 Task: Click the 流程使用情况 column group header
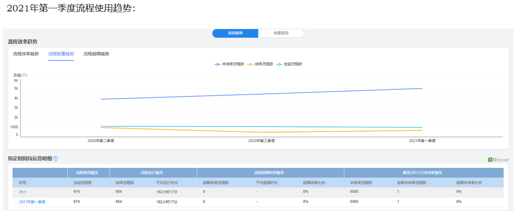tap(87, 173)
